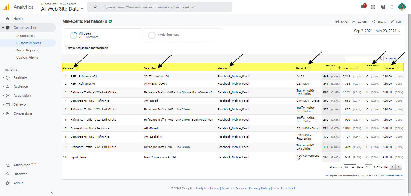Click the Google Analytics logo
Viewport: 411px width, 196px height.
coord(6,7)
